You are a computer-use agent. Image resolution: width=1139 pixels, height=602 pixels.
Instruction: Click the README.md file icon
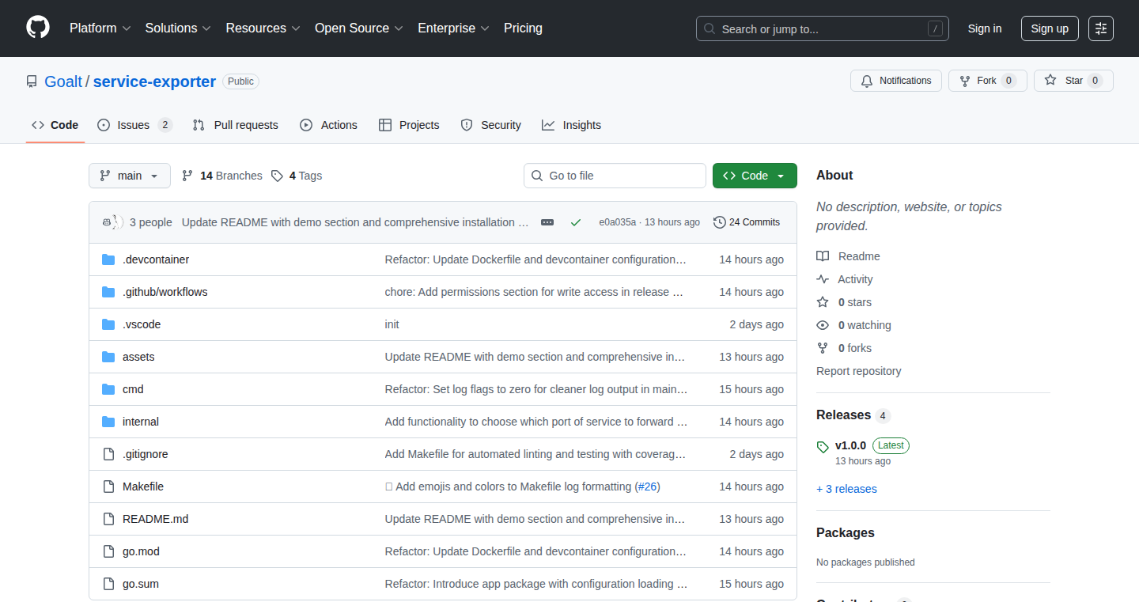[x=108, y=519]
